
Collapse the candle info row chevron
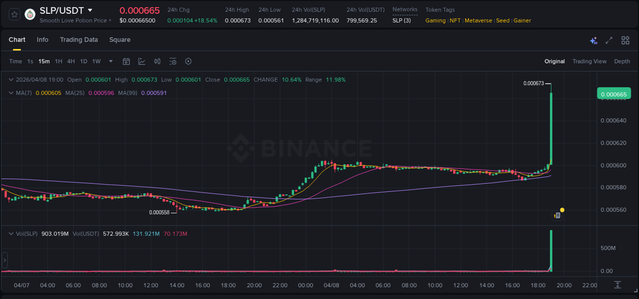[x=10, y=80]
